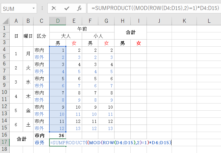Image resolution: width=221 pixels, height=153 pixels.
Task: Click the bold 市内 cell in row 16
Action: [x=41, y=135]
